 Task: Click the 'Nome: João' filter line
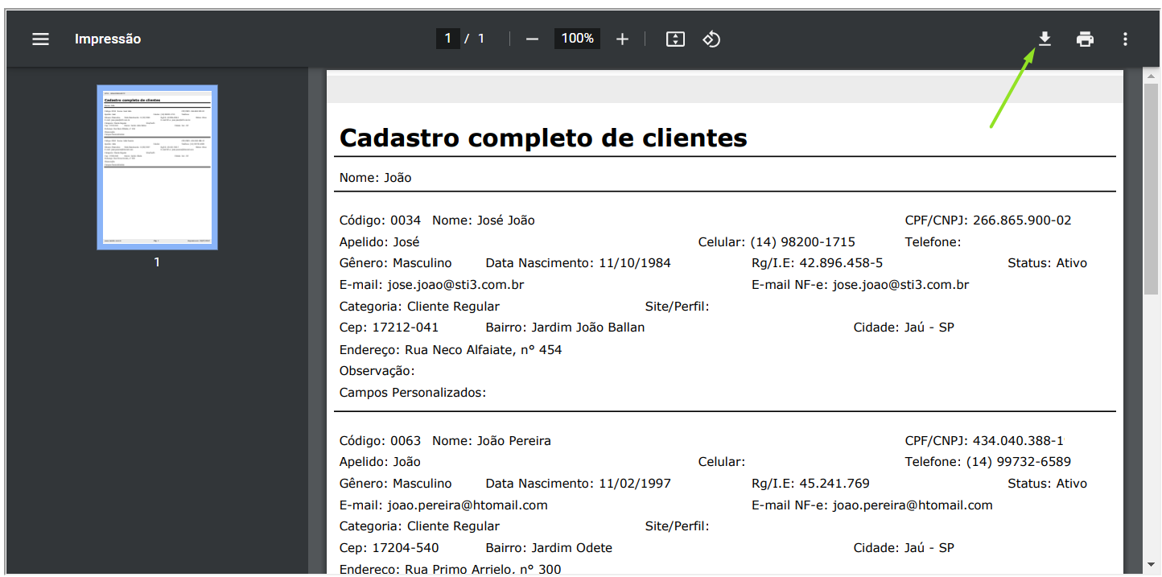click(375, 177)
